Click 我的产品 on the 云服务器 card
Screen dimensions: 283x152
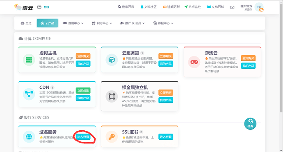pyautogui.click(x=166, y=64)
